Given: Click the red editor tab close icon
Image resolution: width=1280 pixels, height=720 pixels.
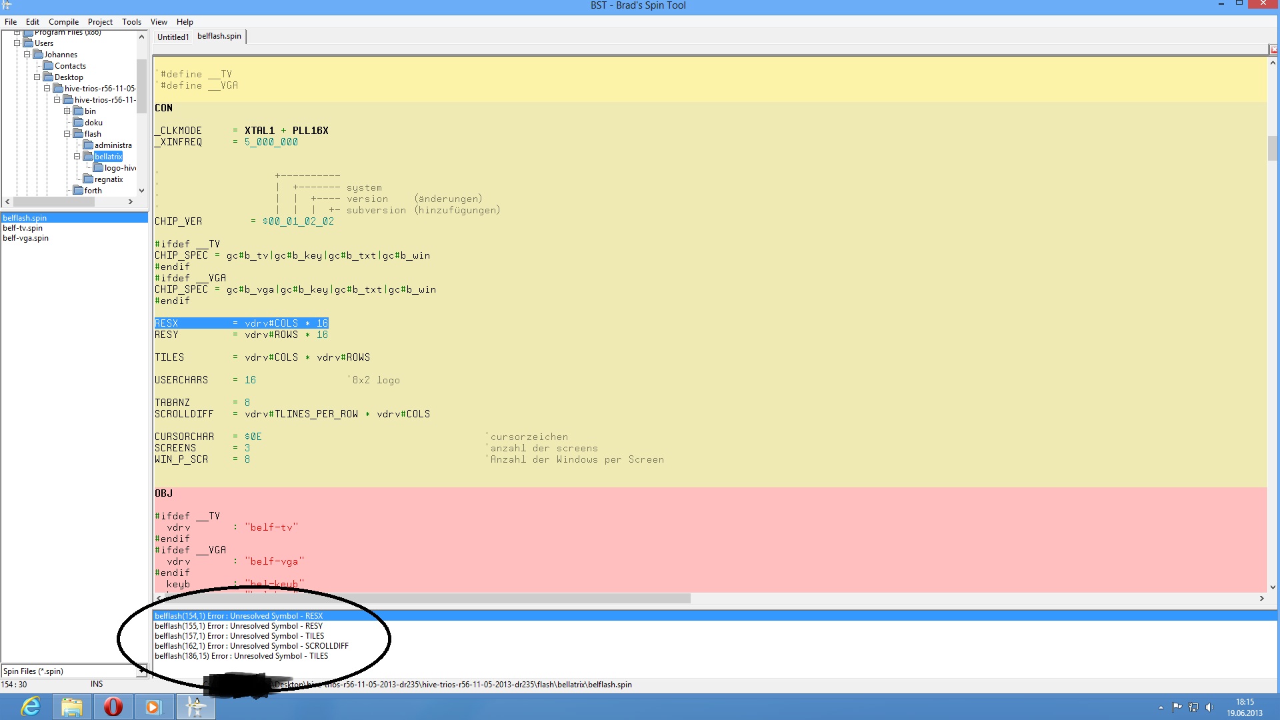Looking at the screenshot, I should 1273,49.
